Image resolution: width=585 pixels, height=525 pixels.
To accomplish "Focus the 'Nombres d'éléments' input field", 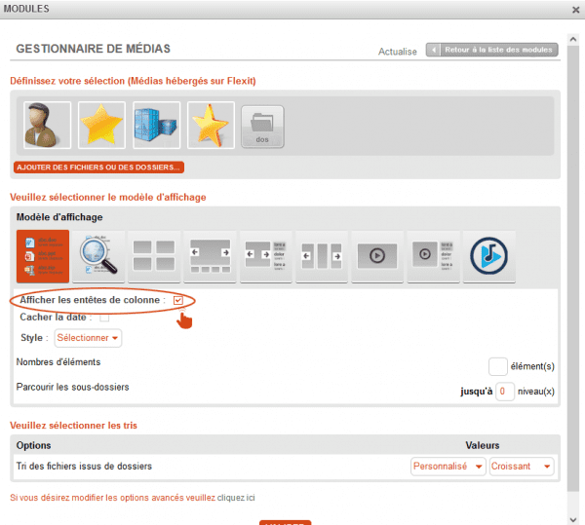I will pyautogui.click(x=497, y=366).
